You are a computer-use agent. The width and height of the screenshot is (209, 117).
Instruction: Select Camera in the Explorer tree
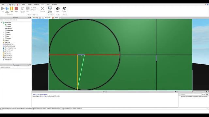click(9, 29)
